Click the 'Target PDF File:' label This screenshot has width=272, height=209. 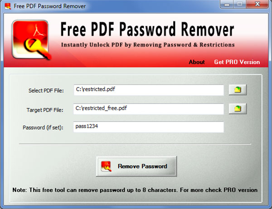pos(45,110)
